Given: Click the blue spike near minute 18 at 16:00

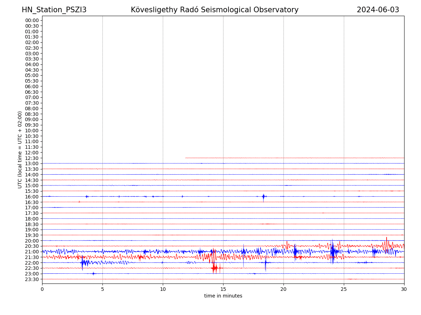Looking at the screenshot, I should pos(263,197).
